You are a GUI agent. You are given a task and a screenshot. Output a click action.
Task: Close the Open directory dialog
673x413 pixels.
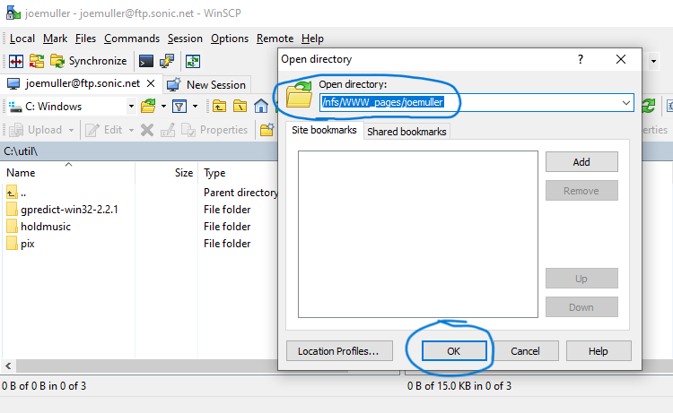[x=621, y=59]
